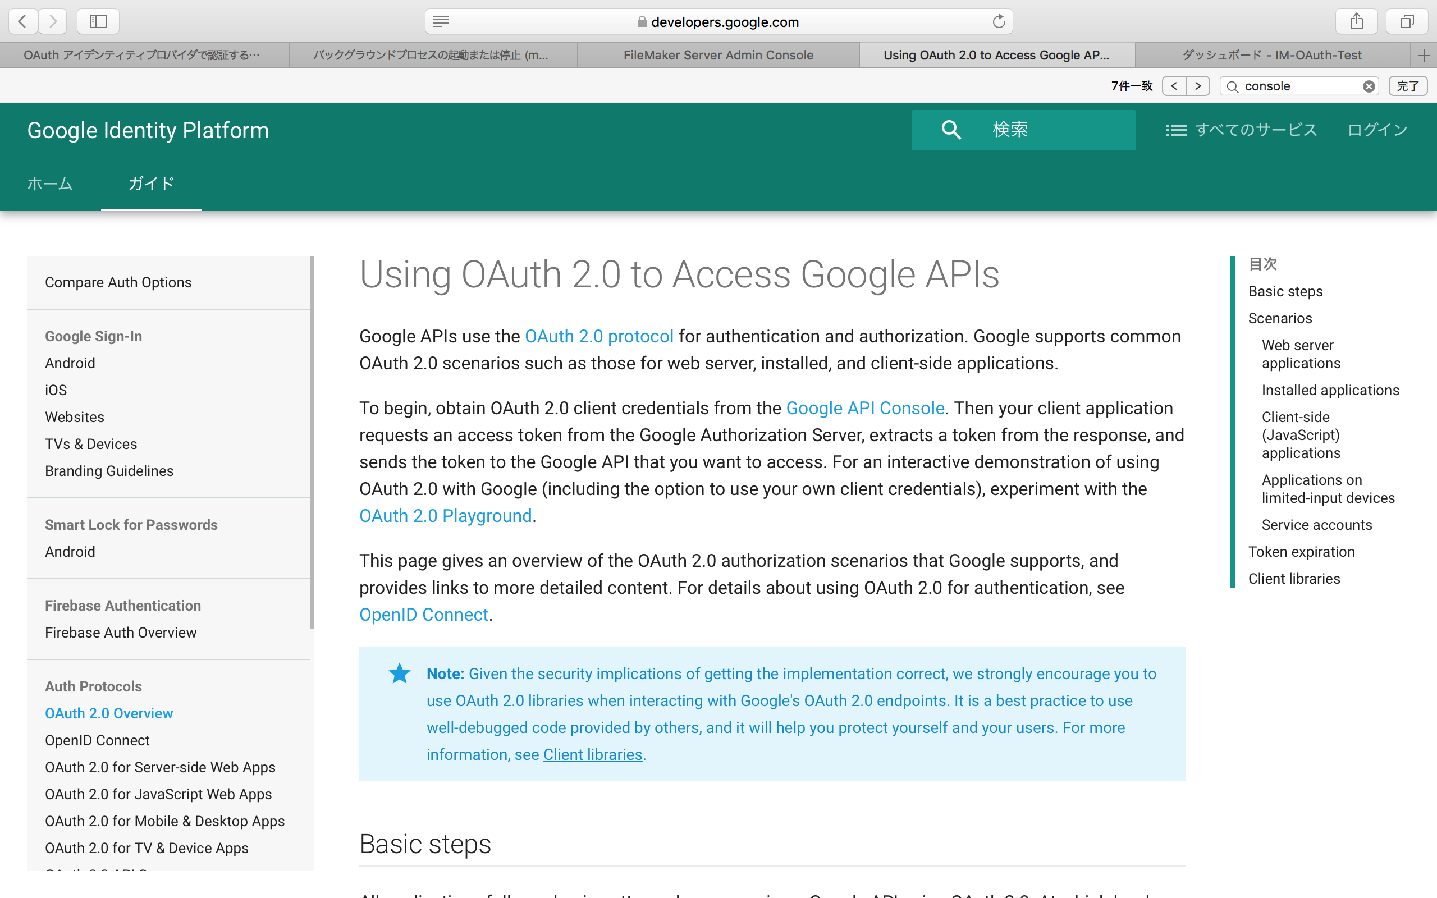This screenshot has height=898, width=1437.
Task: Follow the OAuth 2.0 protocol link
Action: (599, 336)
